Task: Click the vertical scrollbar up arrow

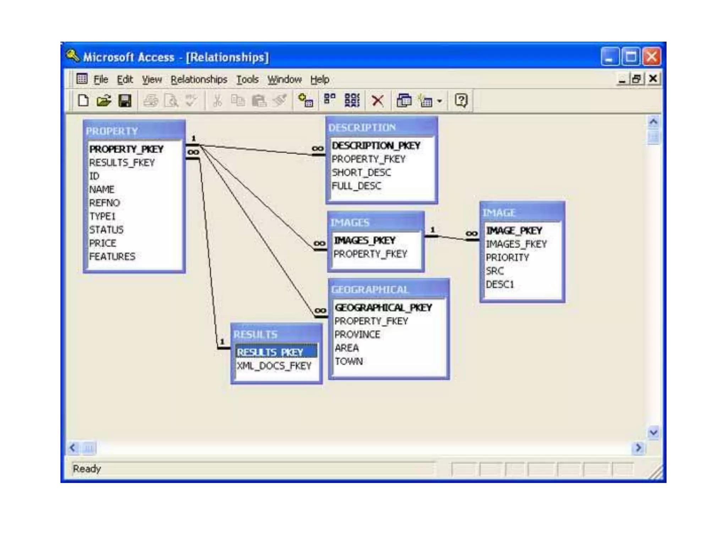Action: [x=653, y=122]
